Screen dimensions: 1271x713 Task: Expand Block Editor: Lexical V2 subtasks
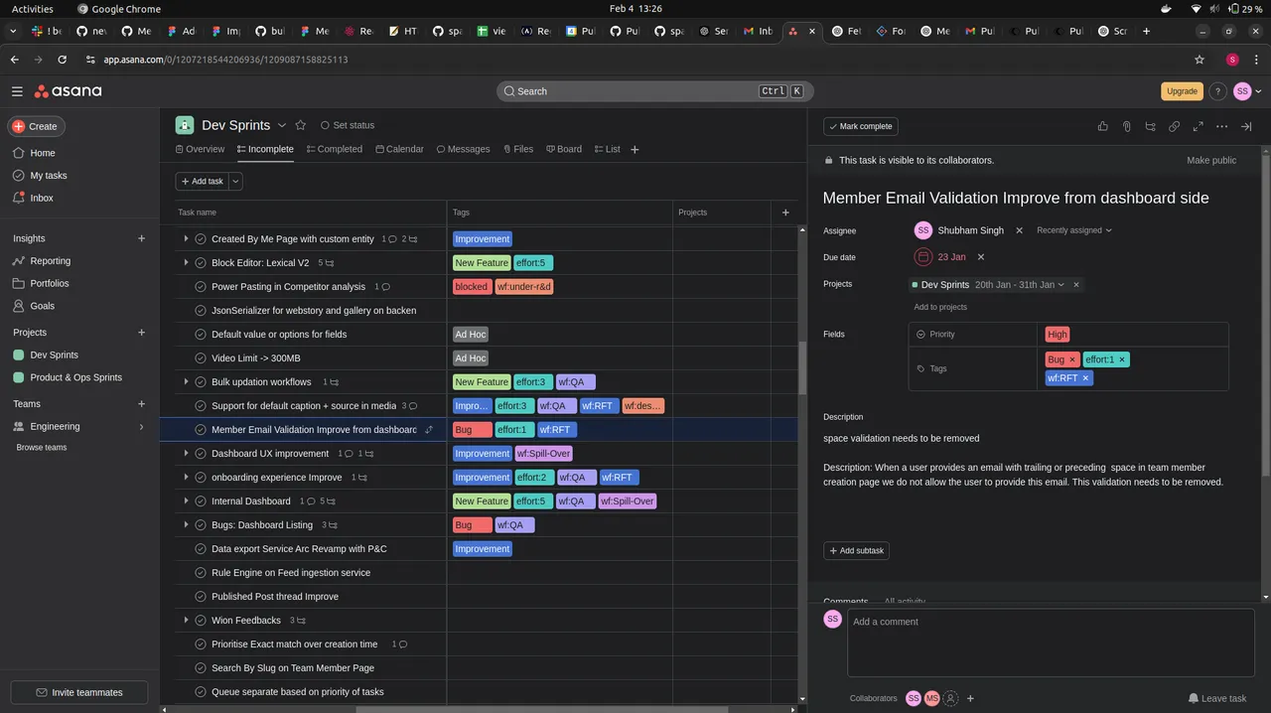(x=186, y=263)
